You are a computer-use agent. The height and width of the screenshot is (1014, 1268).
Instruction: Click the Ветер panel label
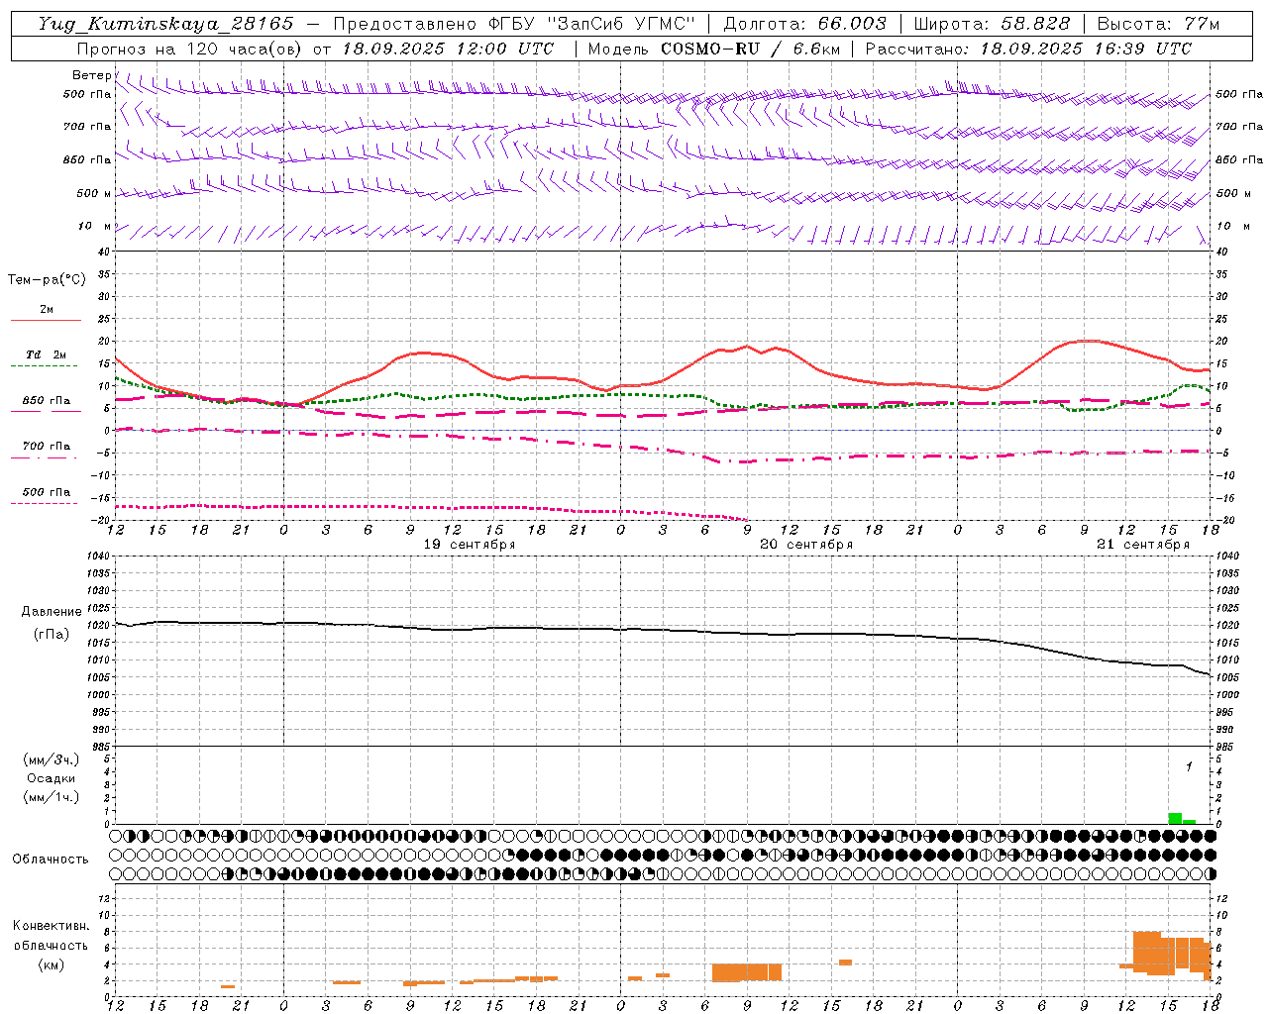click(93, 75)
